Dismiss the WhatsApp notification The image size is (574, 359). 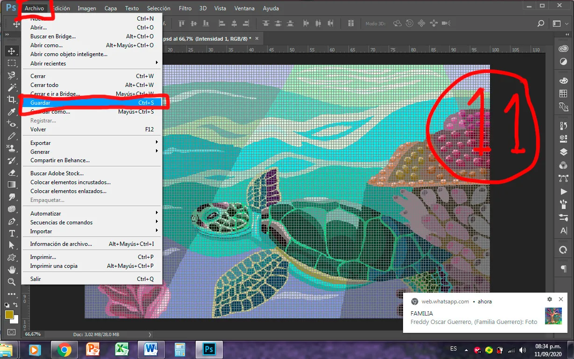561,299
